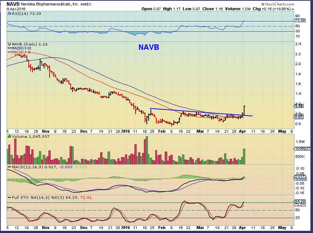Click the volume icon before Volume 1,045,937
This screenshot has height=233, width=313.
click(x=9, y=136)
